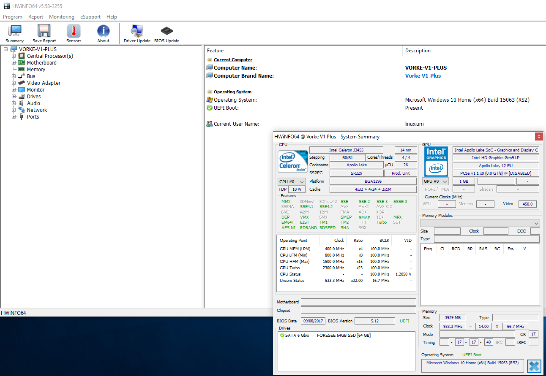Click the green check icon beside SATA drive
This screenshot has height=376, width=546.
(282, 335)
